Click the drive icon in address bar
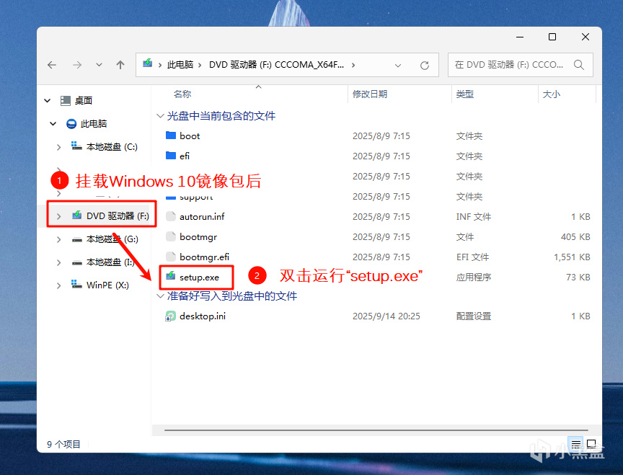 click(x=148, y=63)
